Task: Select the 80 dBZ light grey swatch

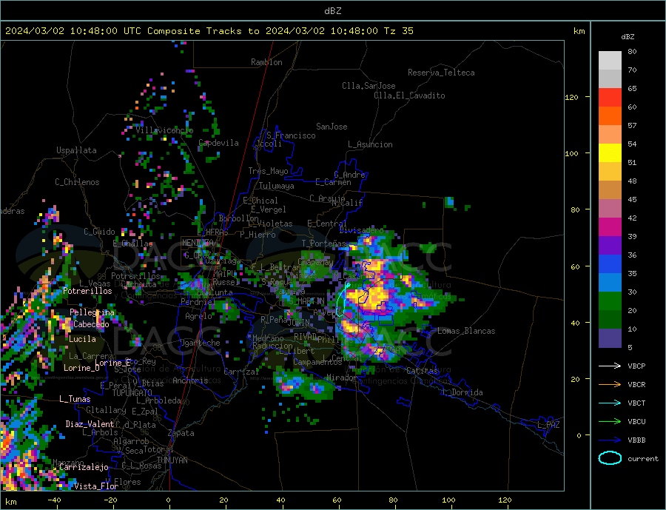Action: pos(610,61)
